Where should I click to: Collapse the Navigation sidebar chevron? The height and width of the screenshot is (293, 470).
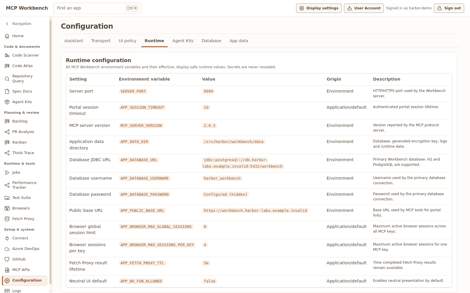[x=7, y=24]
